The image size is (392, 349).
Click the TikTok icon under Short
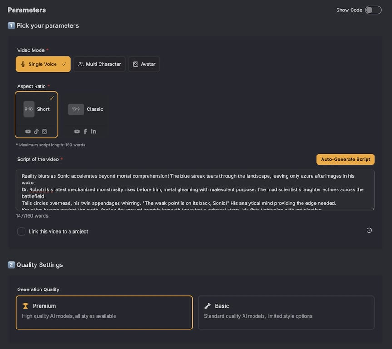(36, 131)
